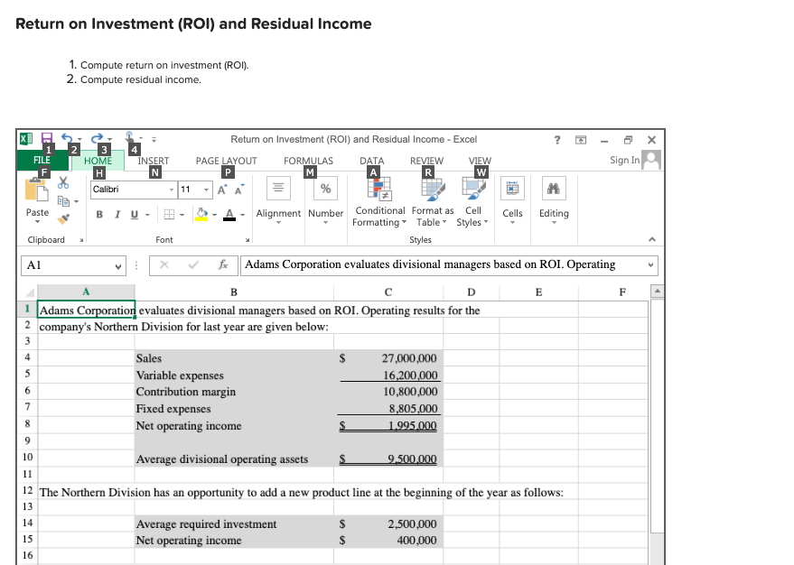Image resolution: width=794 pixels, height=565 pixels.
Task: Click the Cut scissors icon
Action: [x=63, y=182]
